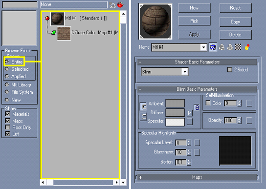Click the Apply button
The image size is (266, 189).
[194, 34]
